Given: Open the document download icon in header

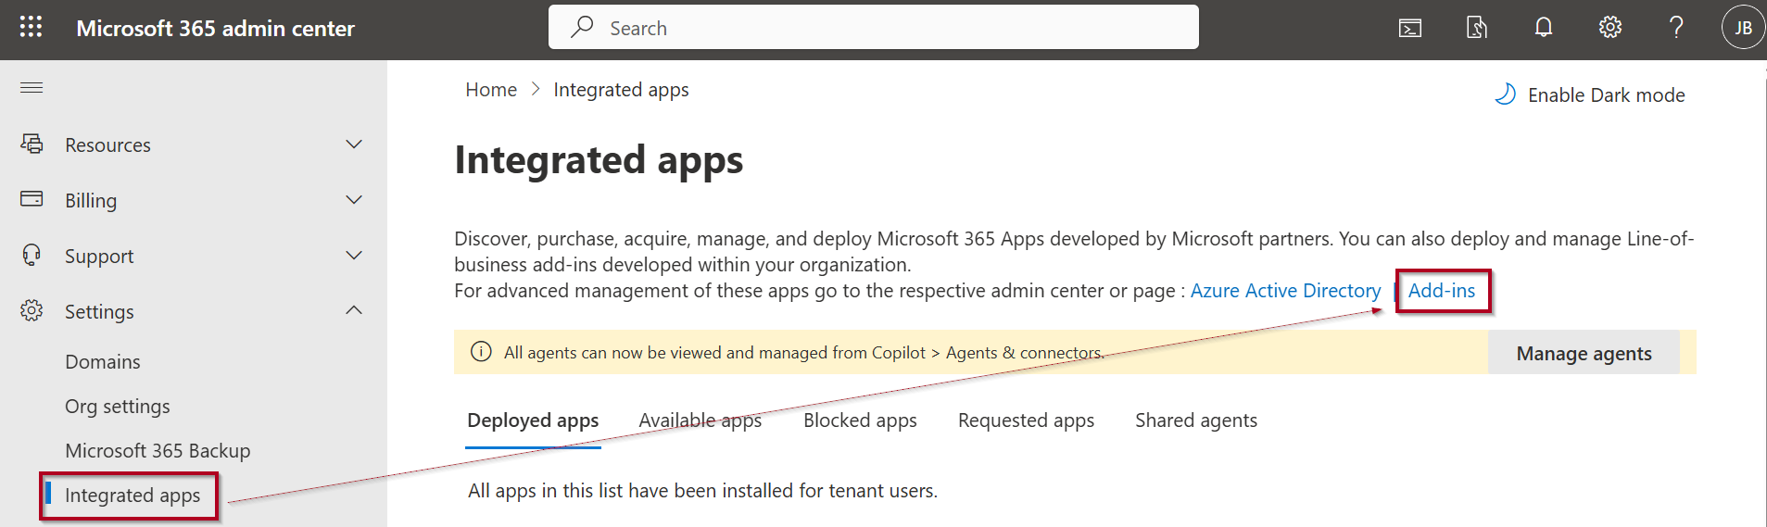Looking at the screenshot, I should point(1476,28).
